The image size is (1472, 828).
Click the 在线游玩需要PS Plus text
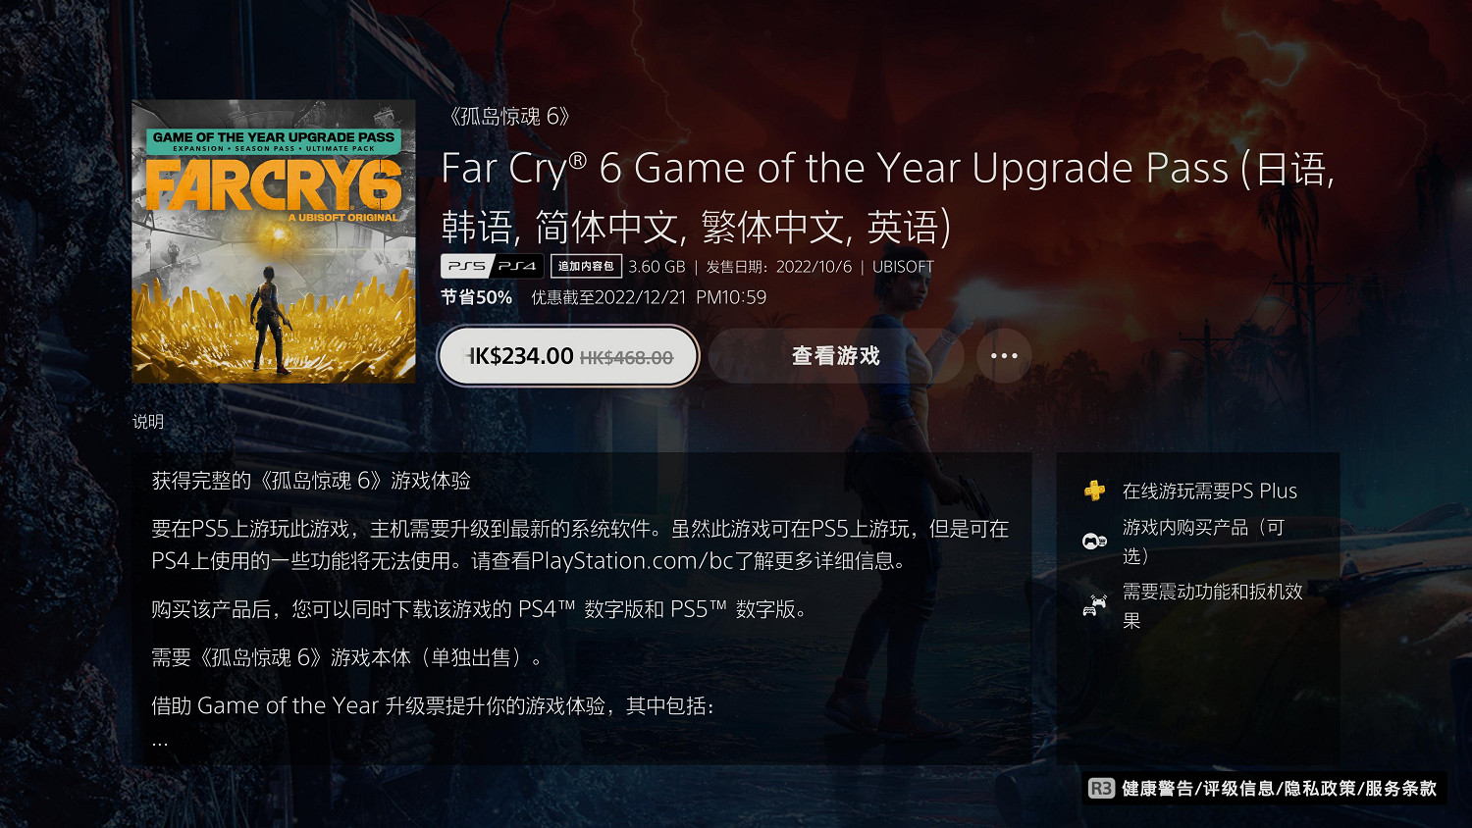pyautogui.click(x=1210, y=491)
